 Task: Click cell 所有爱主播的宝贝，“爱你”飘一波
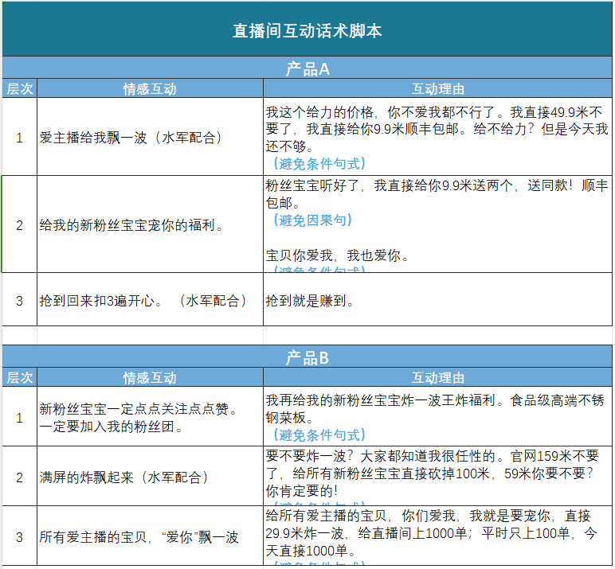coord(150,536)
